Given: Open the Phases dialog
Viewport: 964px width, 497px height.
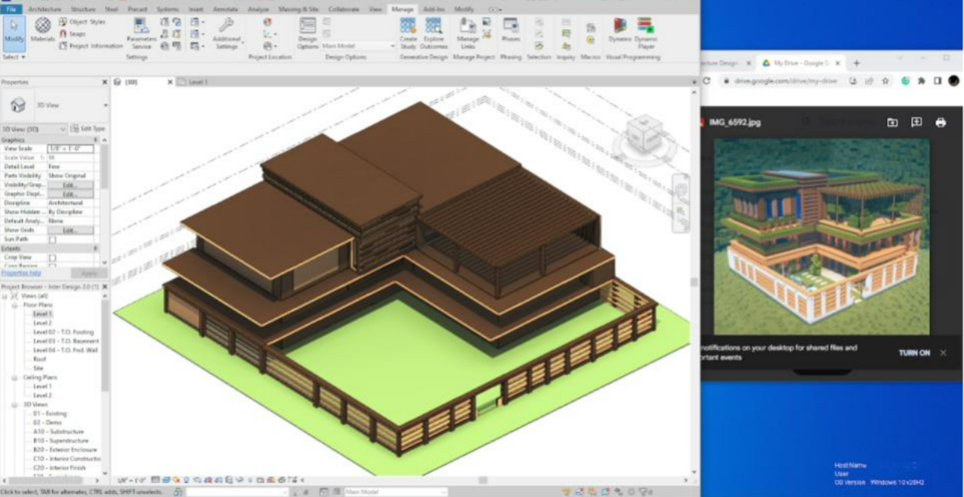Looking at the screenshot, I should tap(510, 31).
